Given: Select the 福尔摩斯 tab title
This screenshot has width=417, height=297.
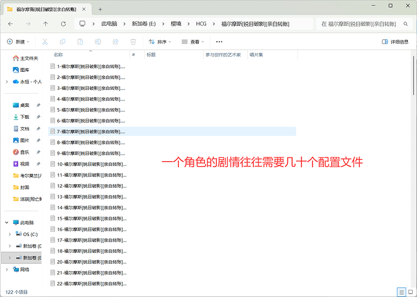Looking at the screenshot, I should point(47,9).
